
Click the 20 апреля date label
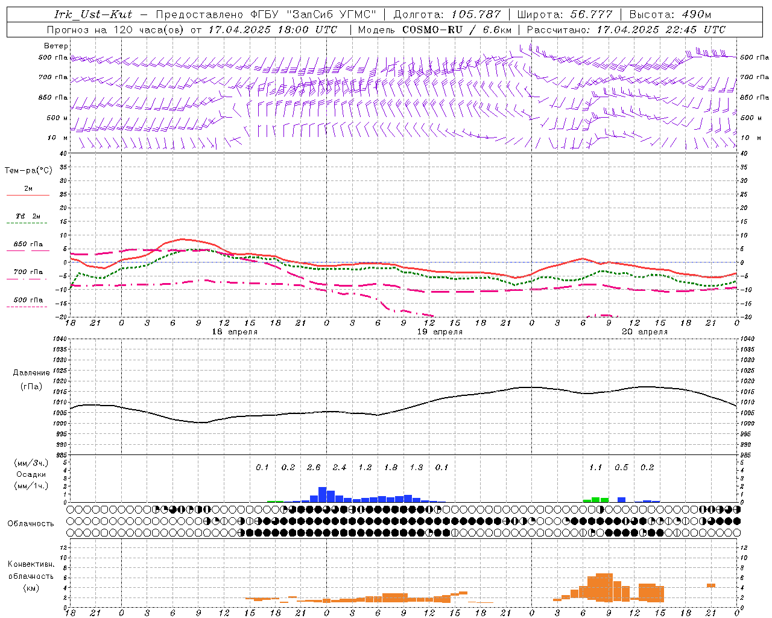pyautogui.click(x=645, y=332)
